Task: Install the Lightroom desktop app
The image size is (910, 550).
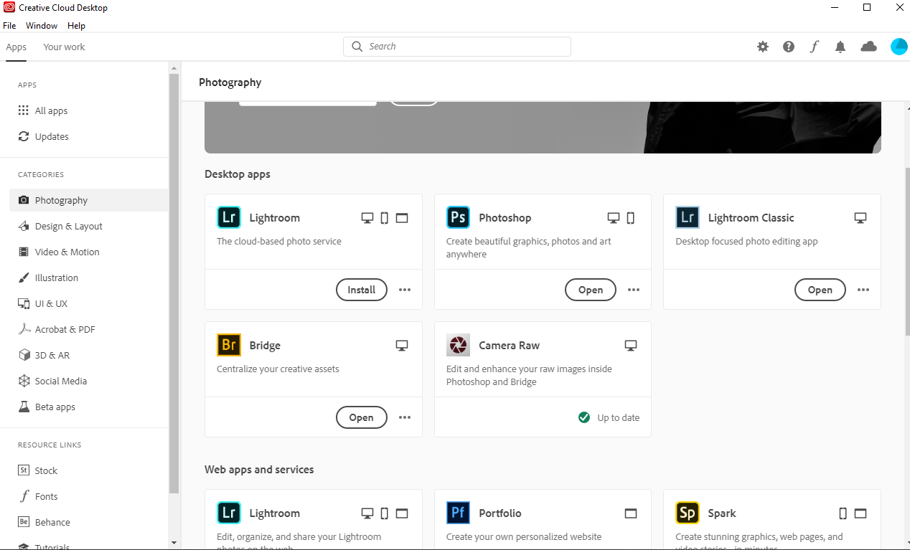Action: pos(361,290)
